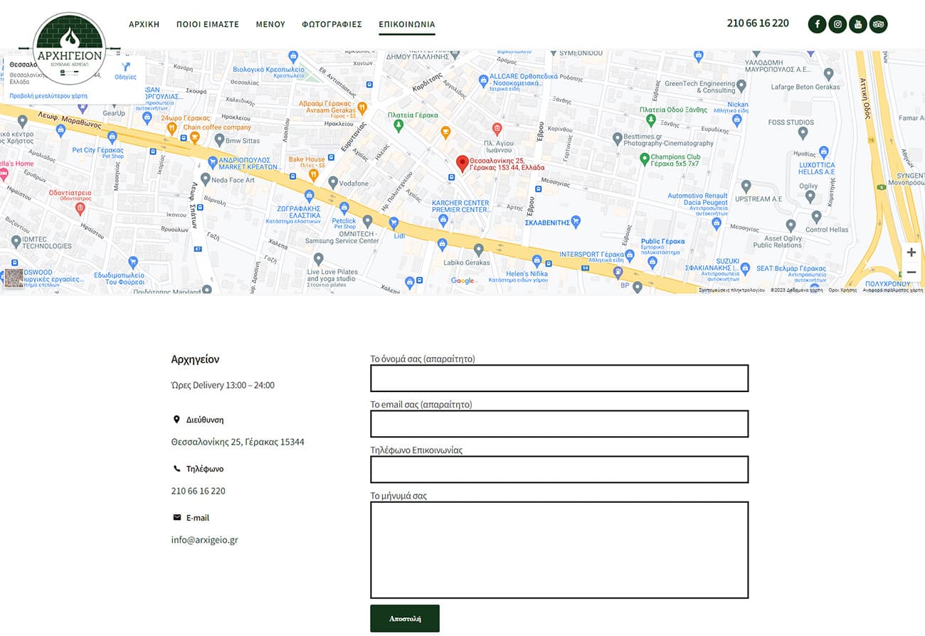Click the Προβολή μεγαλύτερου χάρτη link
The width and height of the screenshot is (925, 636).
[48, 95]
